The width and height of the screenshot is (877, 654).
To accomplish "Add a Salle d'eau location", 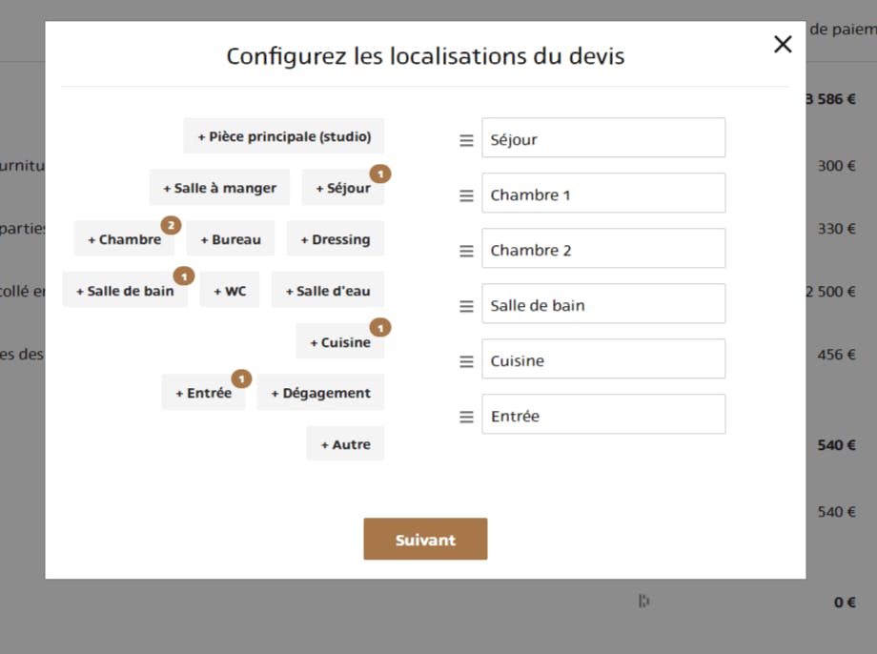I will [x=328, y=291].
